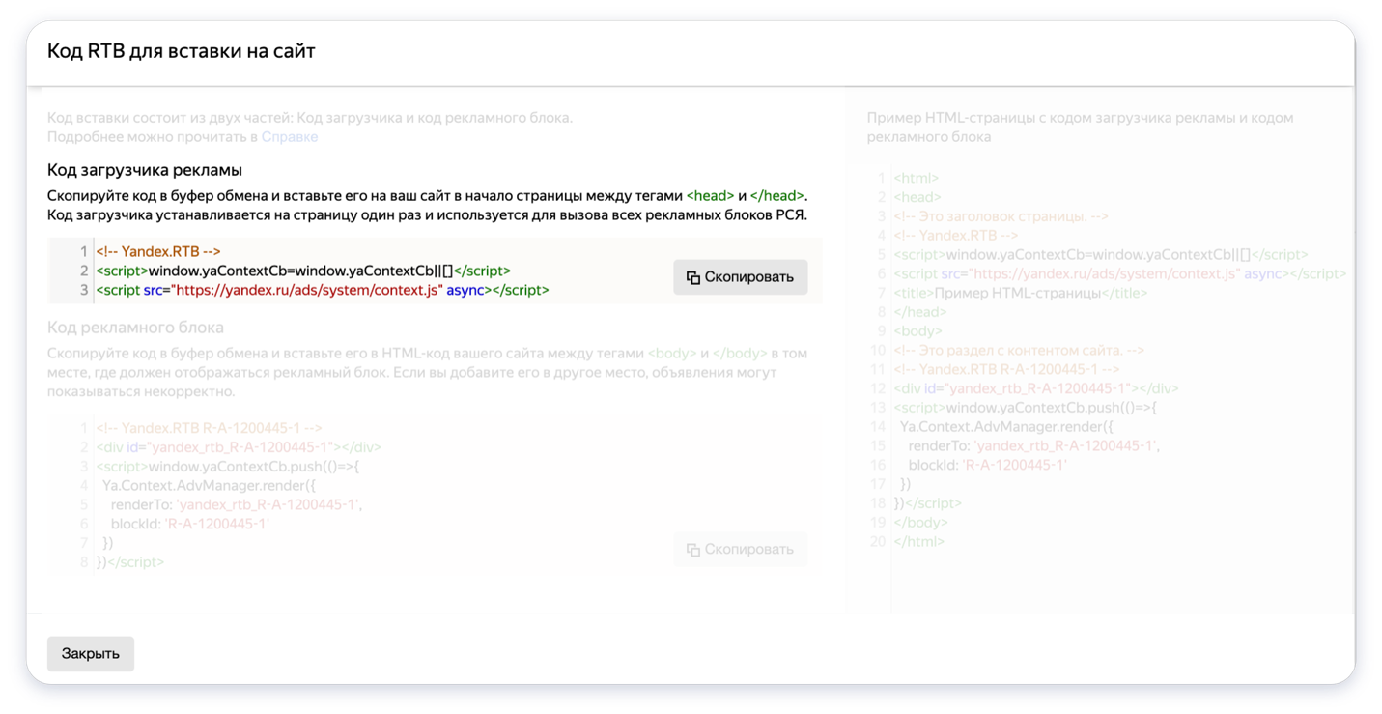Click the </head> line in example code
The width and height of the screenshot is (1382, 714).
pos(920,312)
